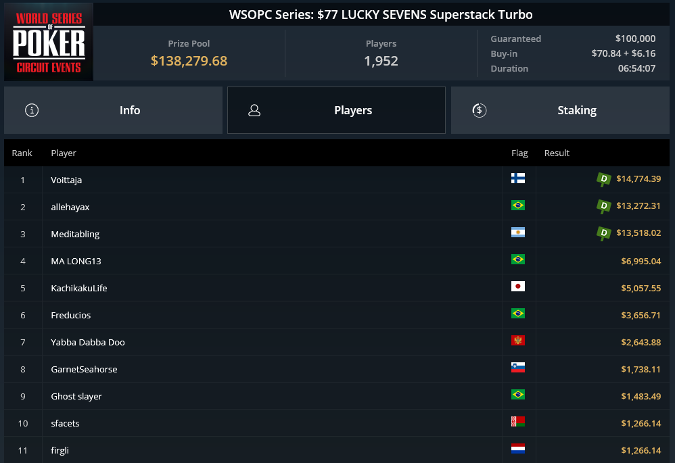Click the Netherlands flag beside firgli
This screenshot has width=675, height=463.
[x=518, y=448]
